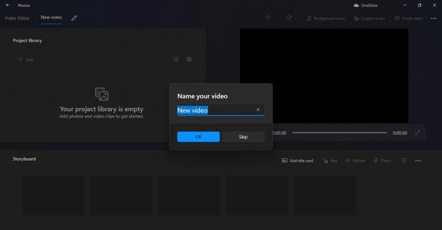Image resolution: width=442 pixels, height=230 pixels.
Task: Switch library to small grid view
Action: click(x=189, y=60)
